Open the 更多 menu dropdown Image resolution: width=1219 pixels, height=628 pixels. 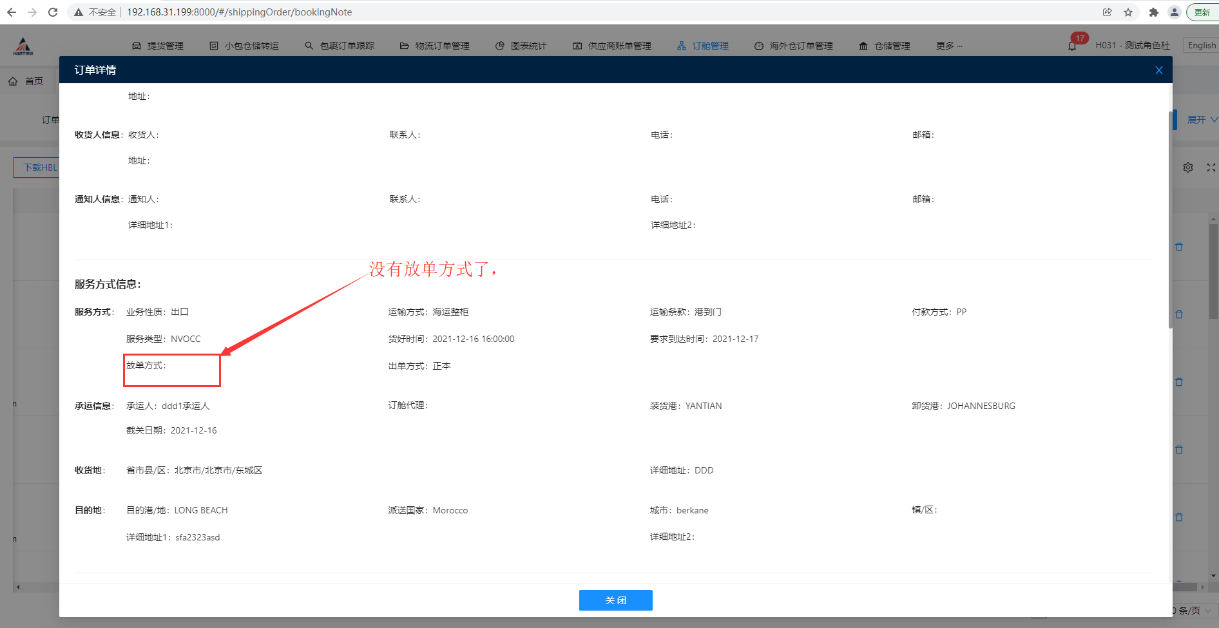(948, 46)
